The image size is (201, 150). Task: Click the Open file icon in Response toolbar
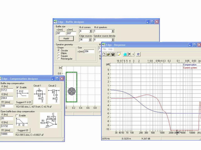(x=108, y=54)
